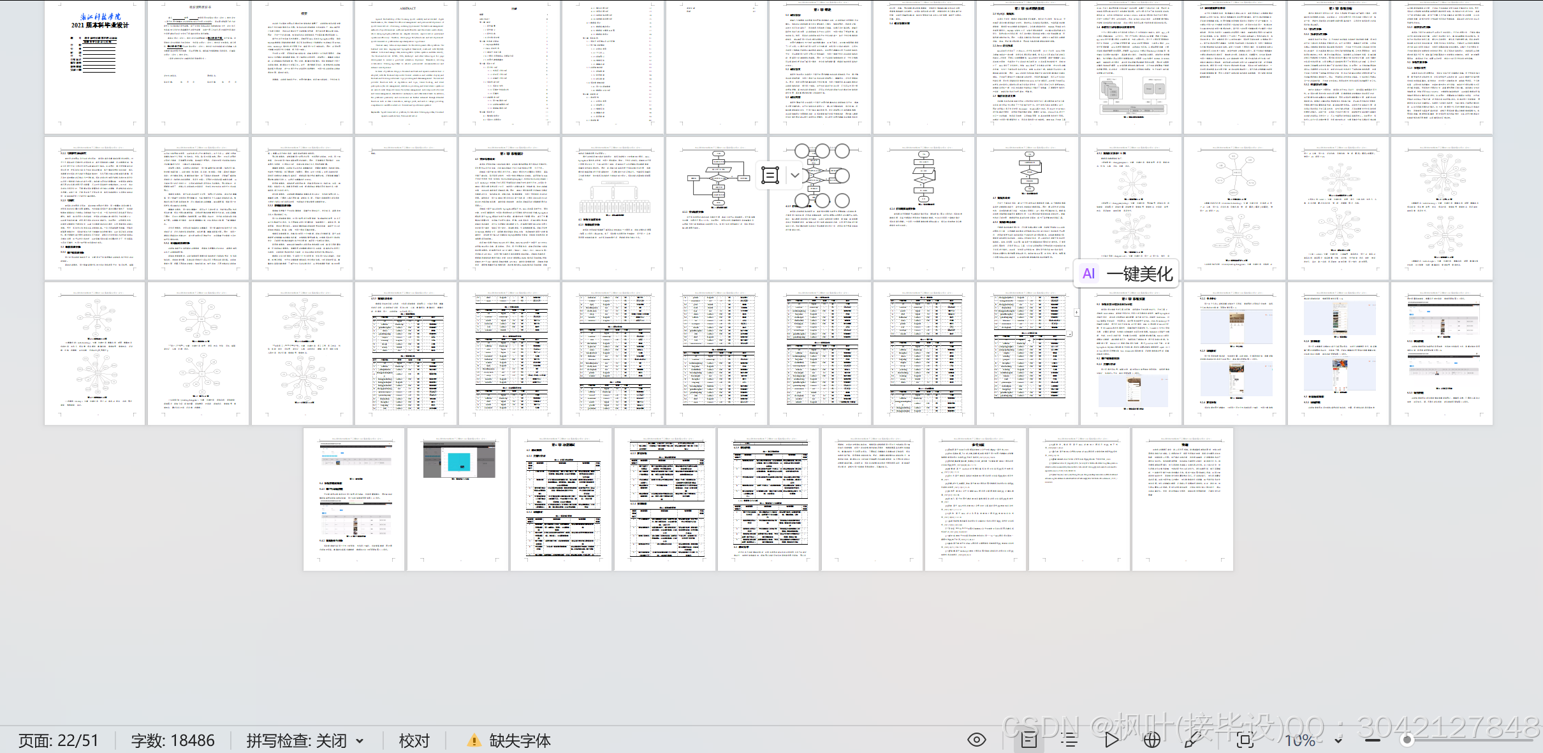Click the fit-page zoom icon
This screenshot has width=1543, height=753.
click(x=1244, y=740)
